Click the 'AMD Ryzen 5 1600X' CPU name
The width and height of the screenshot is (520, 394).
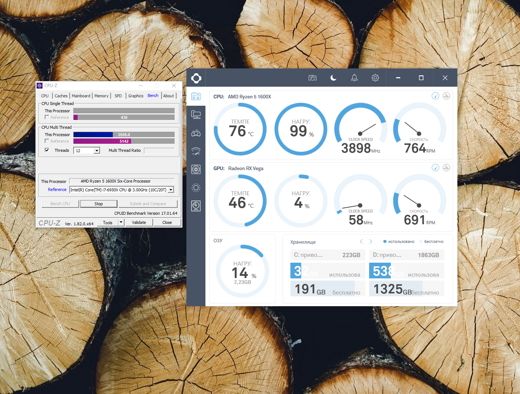point(249,97)
